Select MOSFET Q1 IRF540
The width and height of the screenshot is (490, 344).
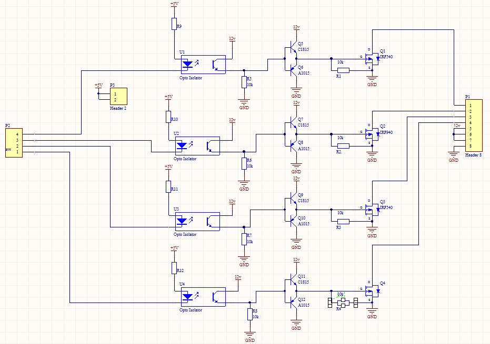coord(372,58)
